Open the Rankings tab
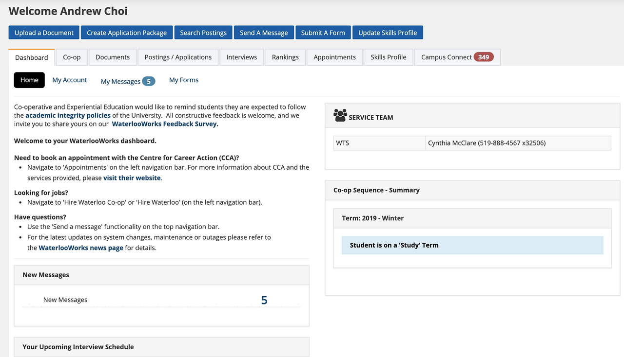Viewport: 624px width, 357px height. point(285,57)
